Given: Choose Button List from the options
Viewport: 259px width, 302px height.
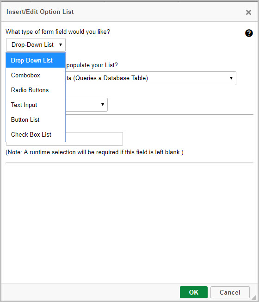Looking at the screenshot, I should pos(36,120).
